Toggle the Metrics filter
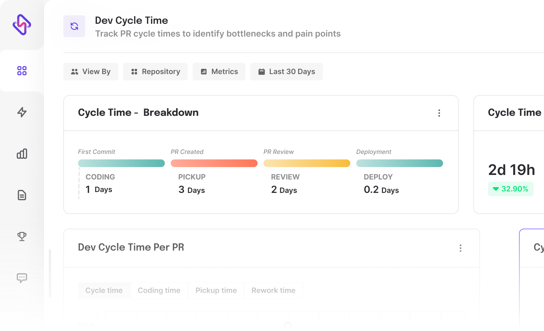The image size is (544, 331). pyautogui.click(x=219, y=72)
